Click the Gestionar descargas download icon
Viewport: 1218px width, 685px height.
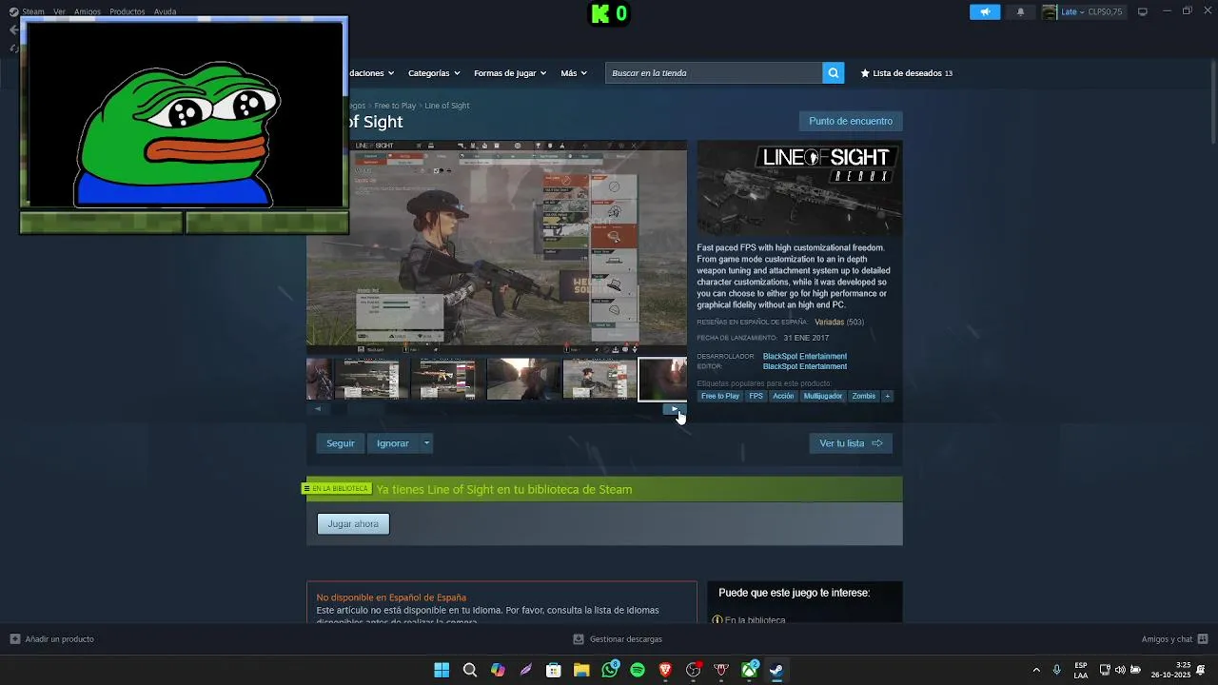[x=579, y=639]
